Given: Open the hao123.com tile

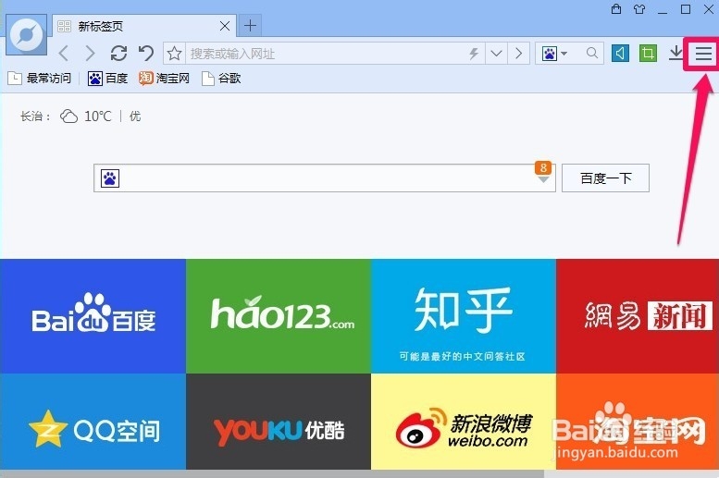Looking at the screenshot, I should pos(279,316).
